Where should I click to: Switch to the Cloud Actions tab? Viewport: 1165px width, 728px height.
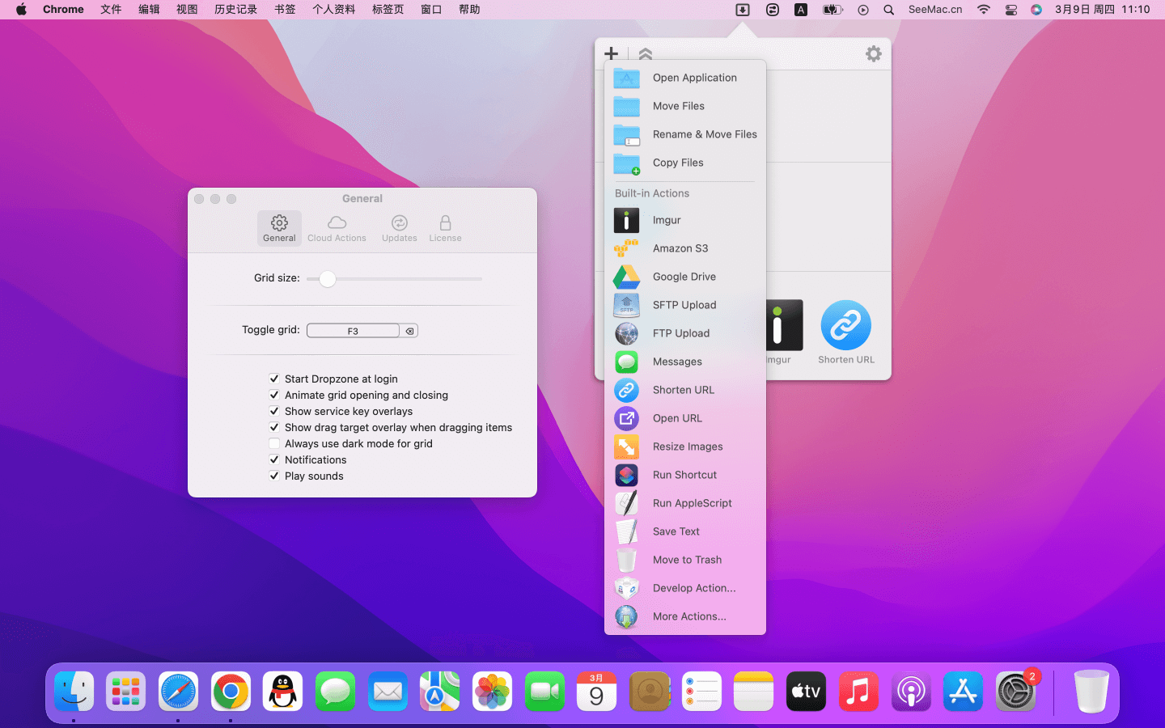point(337,228)
